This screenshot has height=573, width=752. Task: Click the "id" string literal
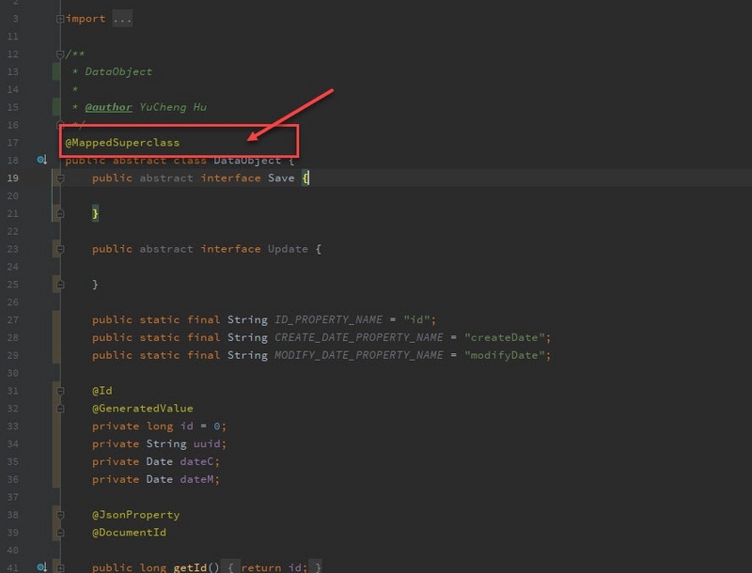(x=416, y=319)
